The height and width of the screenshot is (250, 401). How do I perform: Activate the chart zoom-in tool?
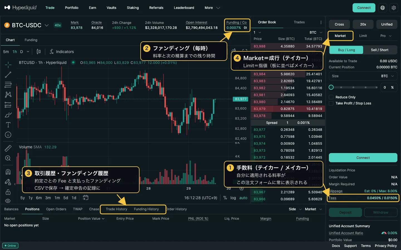(x=8, y=158)
